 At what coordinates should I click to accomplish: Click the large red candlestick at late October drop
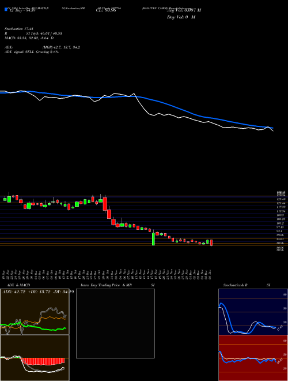click(x=105, y=204)
